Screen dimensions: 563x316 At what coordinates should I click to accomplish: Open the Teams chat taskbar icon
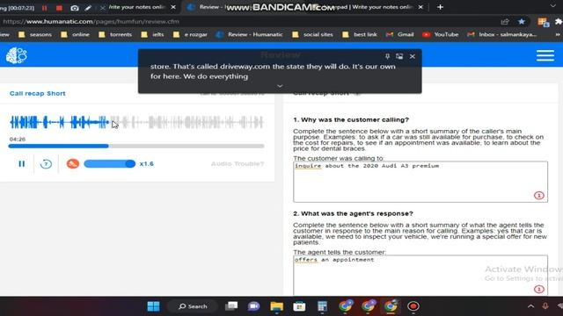pos(254,306)
